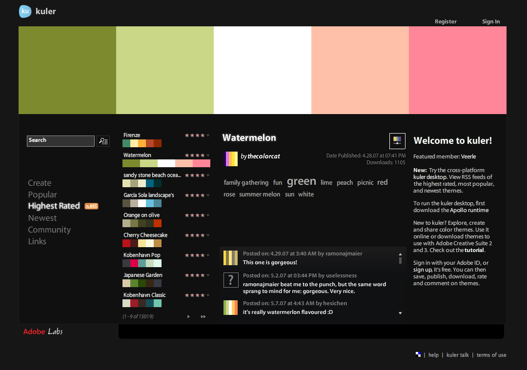Image resolution: width=527 pixels, height=370 pixels.
Task: Click the 'family gathering' tag
Action: click(x=246, y=183)
